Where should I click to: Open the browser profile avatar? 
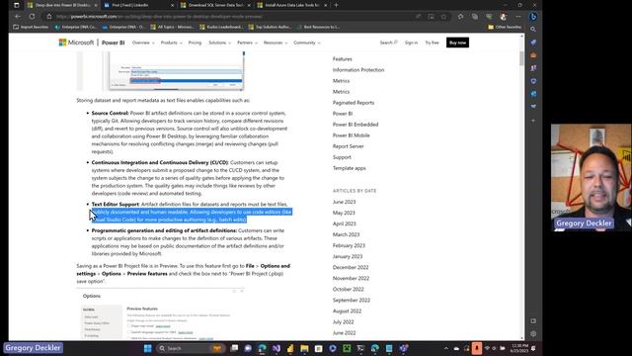503,17
